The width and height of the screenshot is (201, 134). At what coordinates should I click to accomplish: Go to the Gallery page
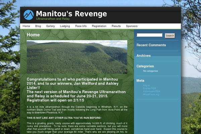[x=50, y=26]
